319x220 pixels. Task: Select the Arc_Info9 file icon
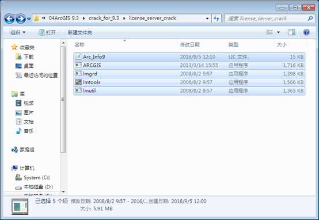coord(78,56)
